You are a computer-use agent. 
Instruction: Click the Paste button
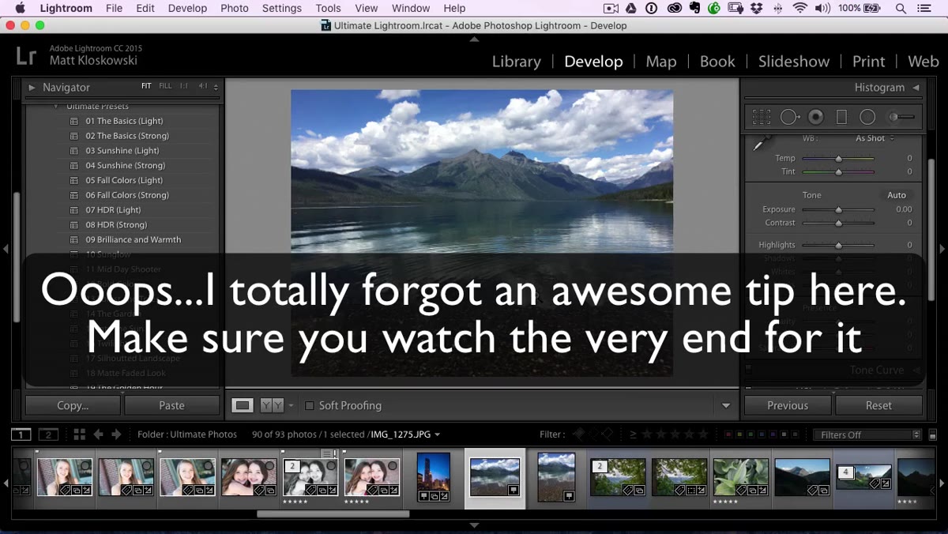[171, 405]
